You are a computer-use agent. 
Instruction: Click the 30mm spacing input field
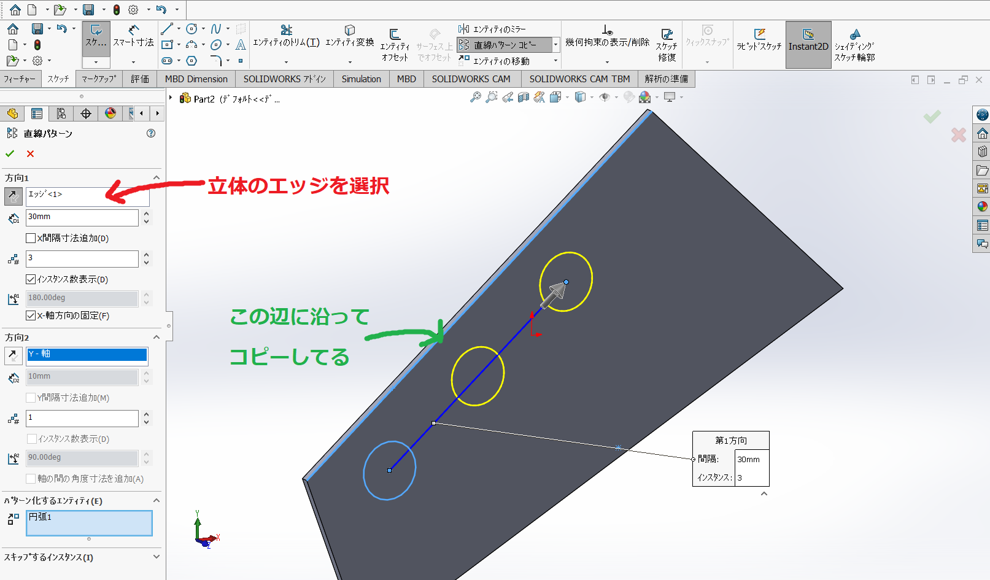pyautogui.click(x=82, y=217)
